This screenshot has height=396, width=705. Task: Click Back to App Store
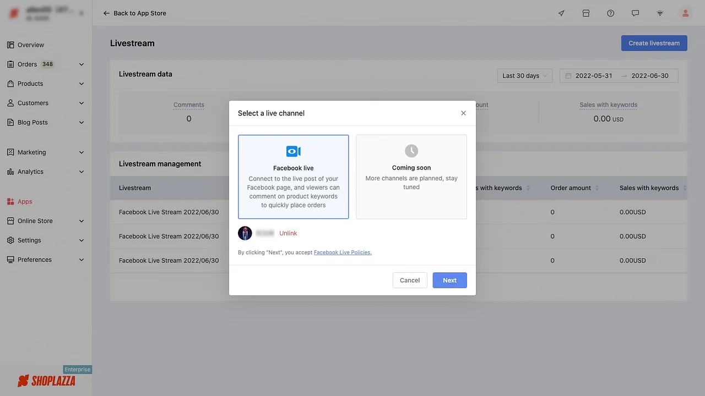click(134, 13)
